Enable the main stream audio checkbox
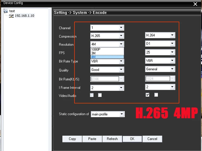Screen dimensions: 202x151 (x=100, y=95)
